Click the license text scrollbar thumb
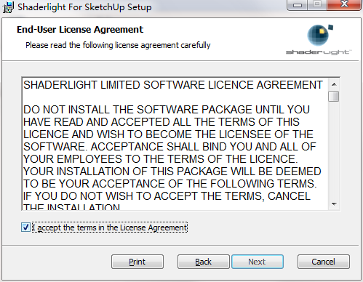This screenshot has height=282, width=363. [334, 96]
